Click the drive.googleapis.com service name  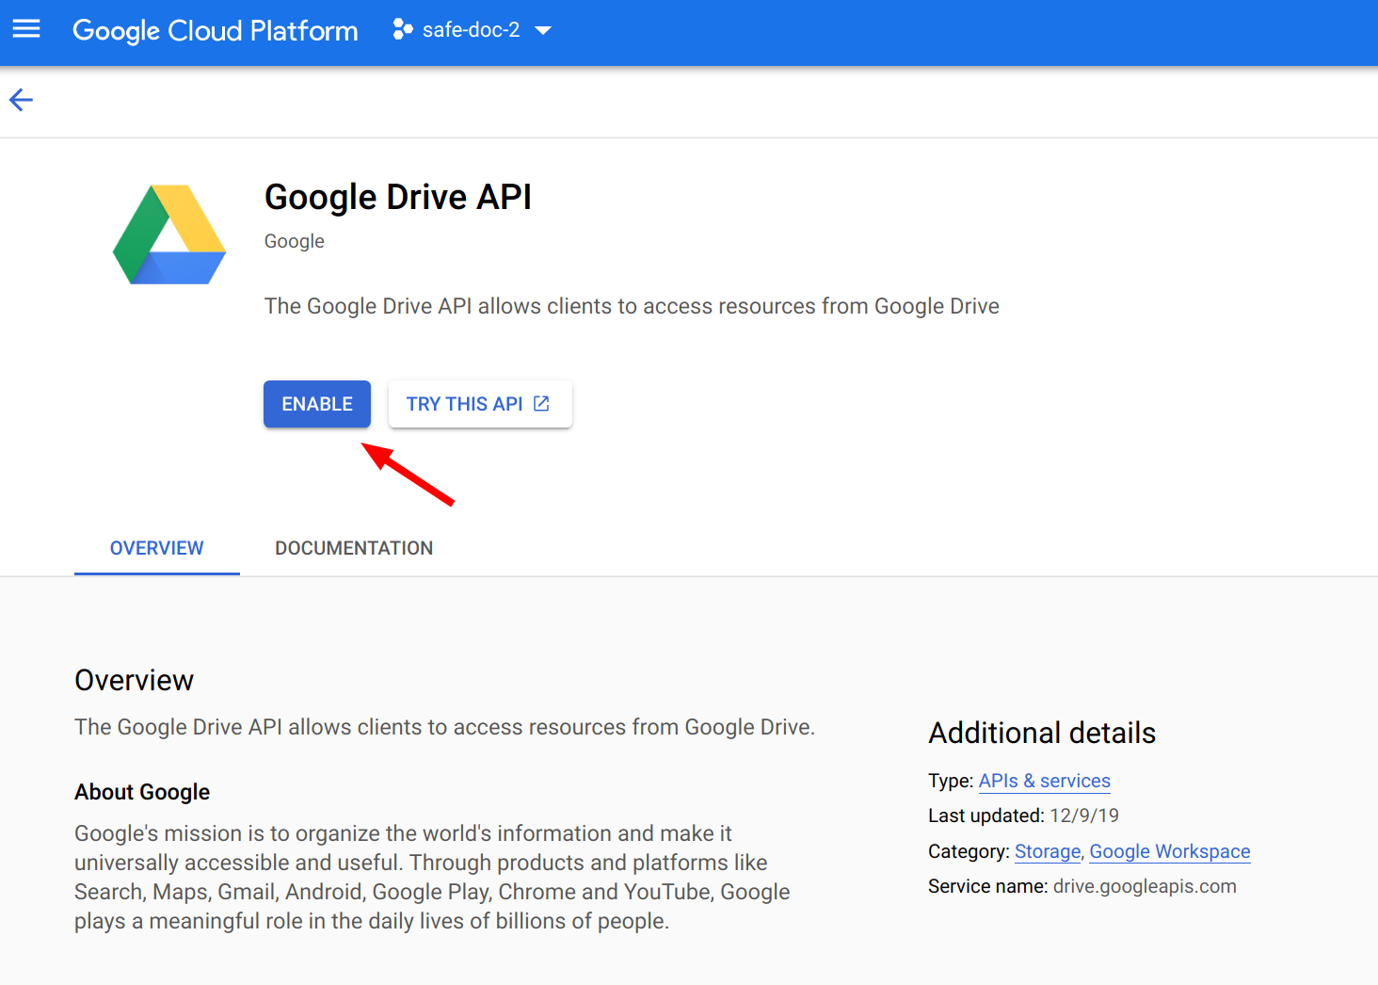coord(1145,886)
